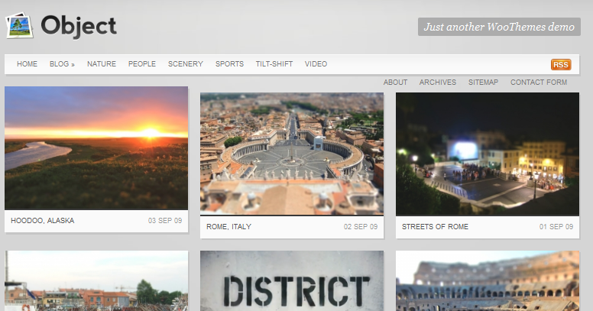Open the harbor town photo thumbnail
This screenshot has height=311, width=593.
coord(96,280)
